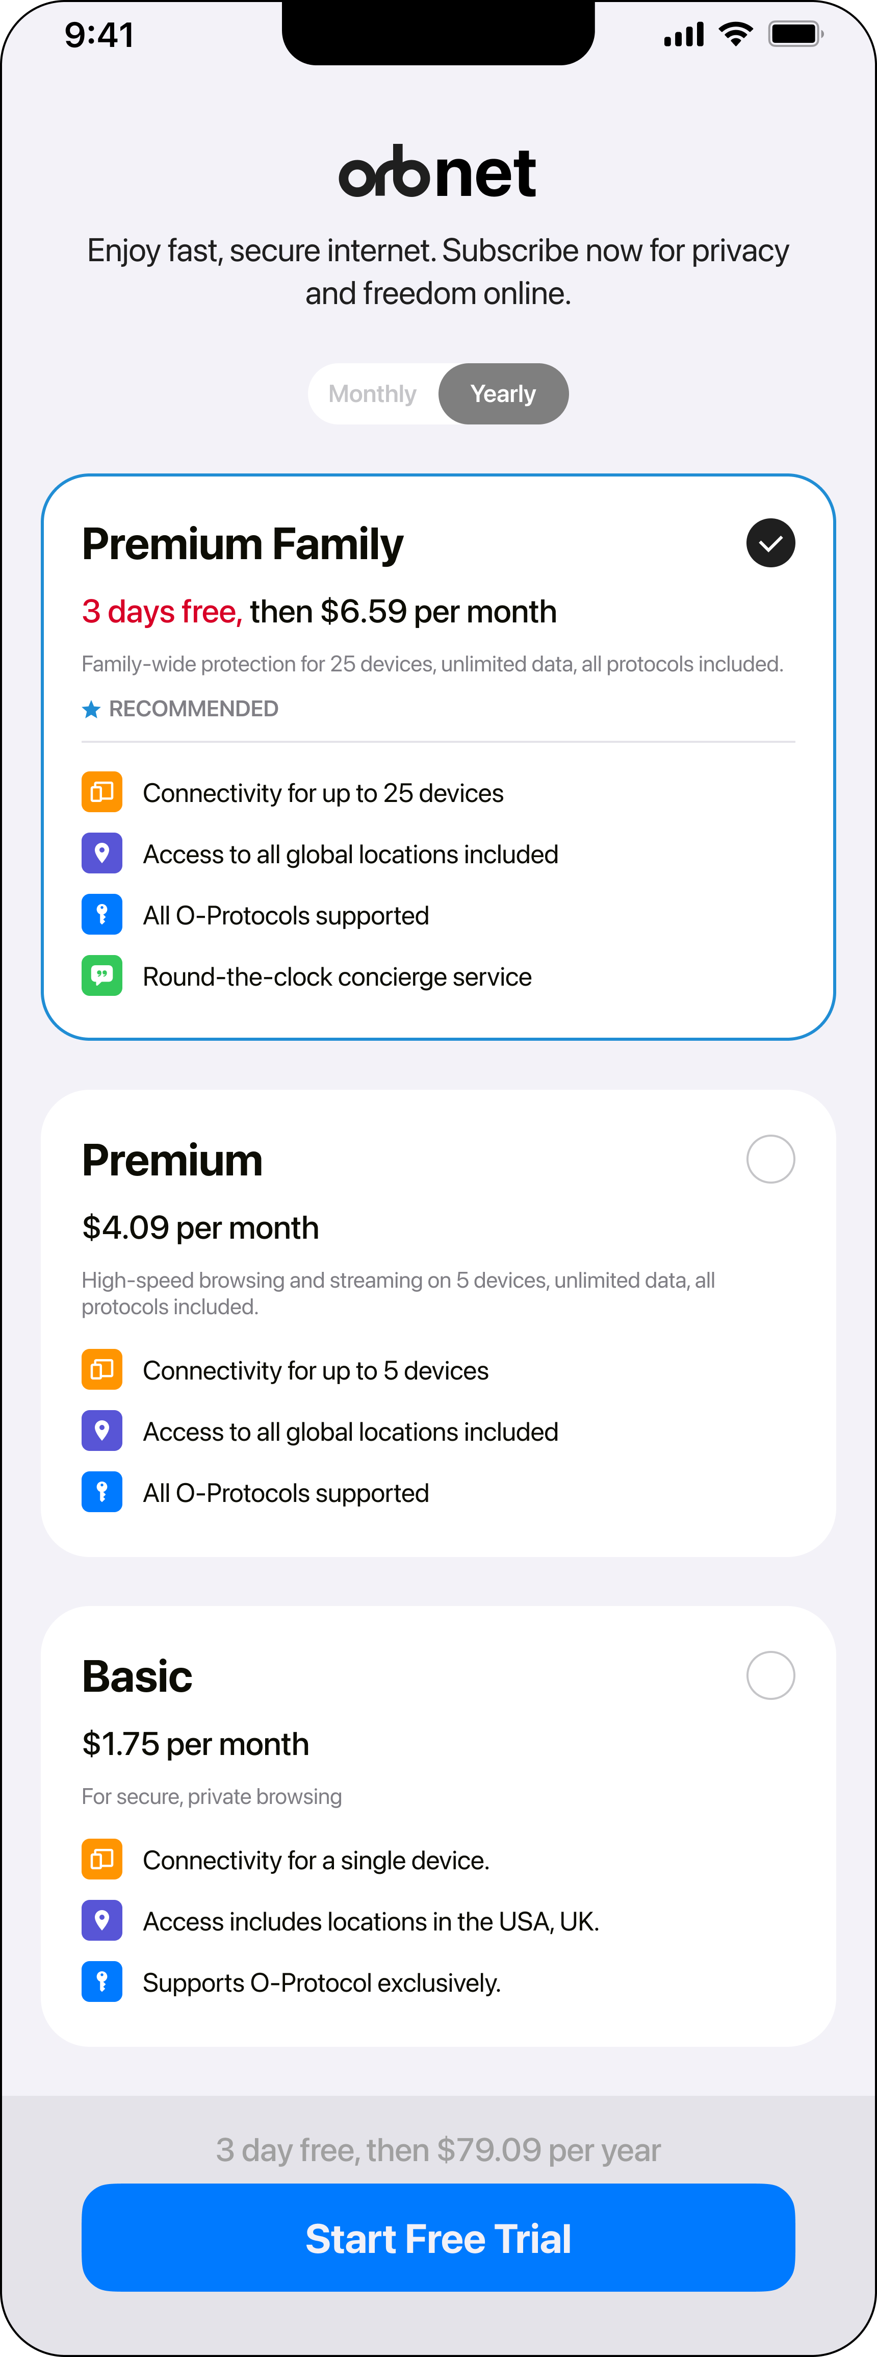Image resolution: width=877 pixels, height=2357 pixels.
Task: Switch to Yearly billing tab
Action: (503, 394)
